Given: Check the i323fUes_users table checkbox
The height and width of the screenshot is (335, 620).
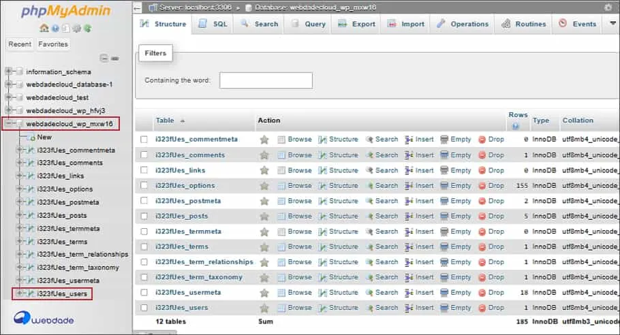Looking at the screenshot, I should point(144,308).
